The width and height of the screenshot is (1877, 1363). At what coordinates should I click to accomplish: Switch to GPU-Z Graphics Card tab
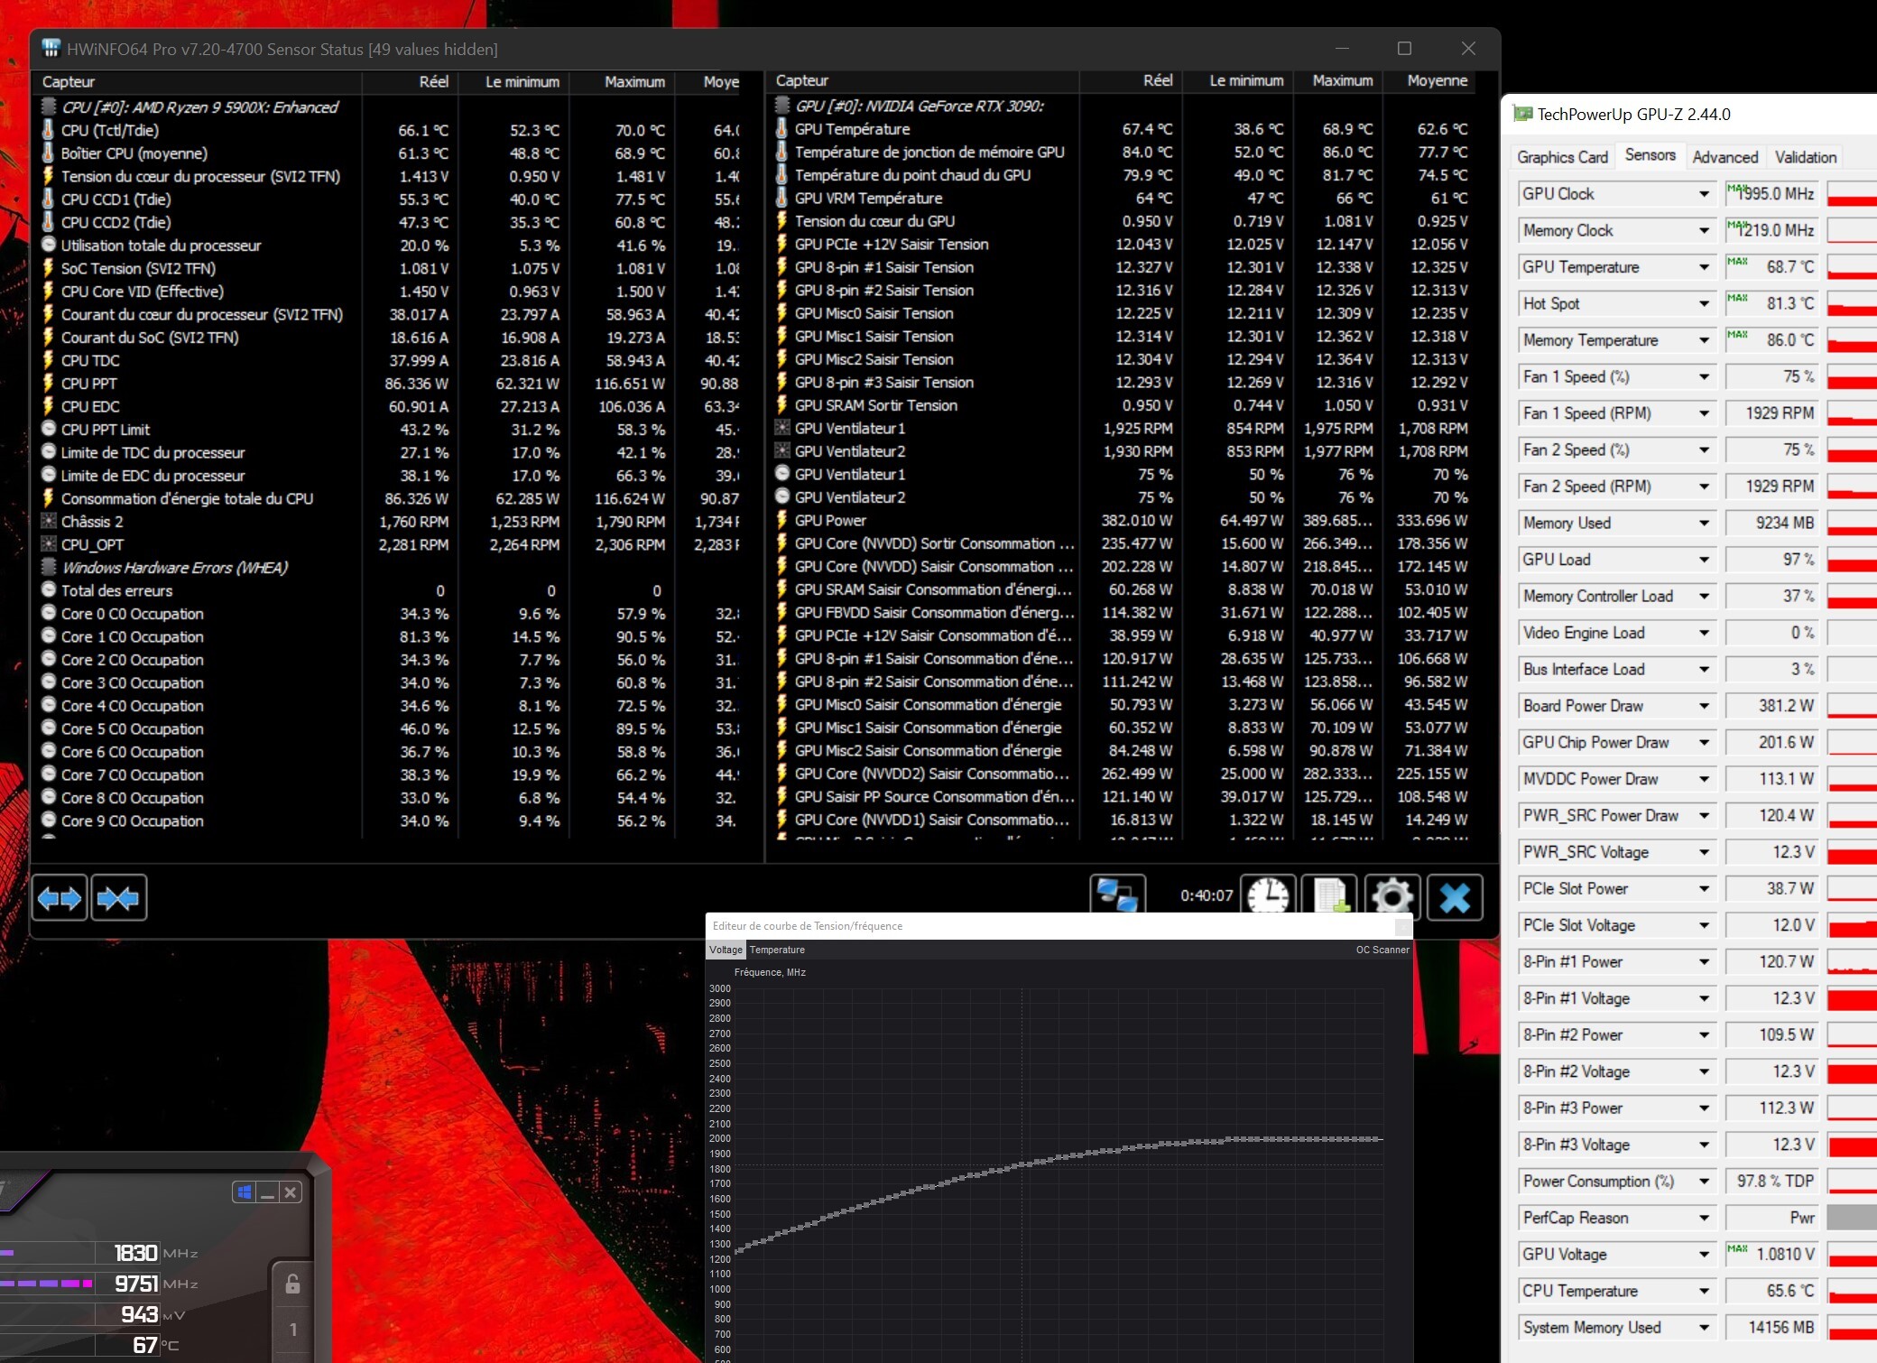[x=1562, y=157]
